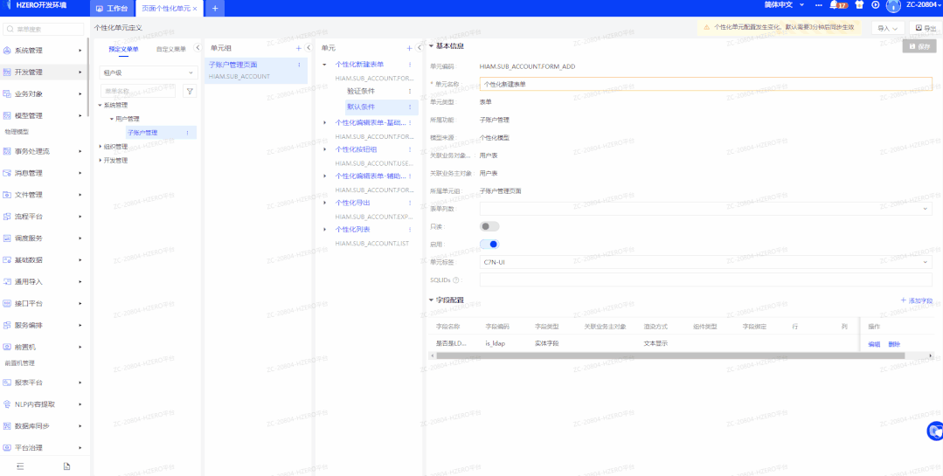
Task: Collapse the 基本信息 section
Action: click(431, 46)
